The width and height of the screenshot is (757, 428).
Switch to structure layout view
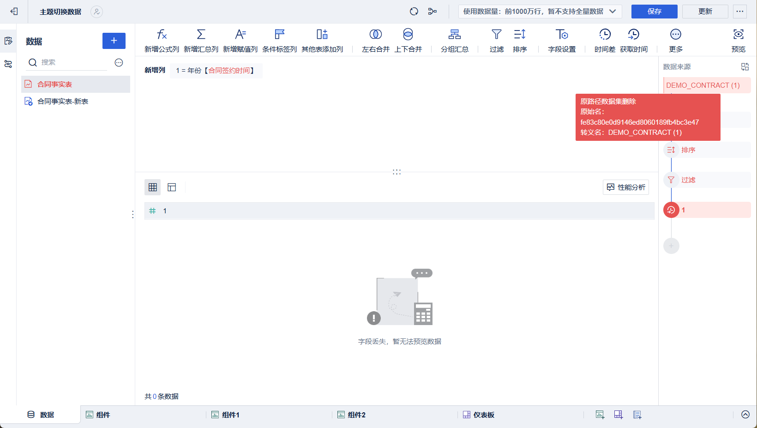tap(172, 187)
